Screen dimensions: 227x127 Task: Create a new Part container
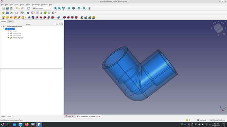click(x=3, y=13)
